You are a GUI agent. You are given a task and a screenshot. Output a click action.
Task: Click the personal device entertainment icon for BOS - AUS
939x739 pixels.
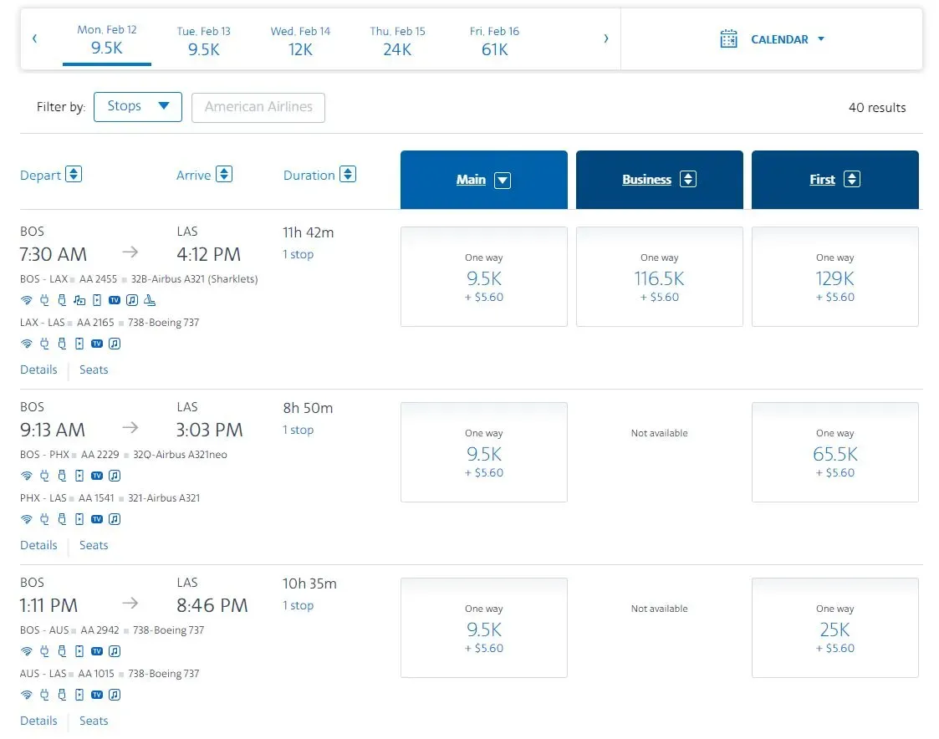79,651
